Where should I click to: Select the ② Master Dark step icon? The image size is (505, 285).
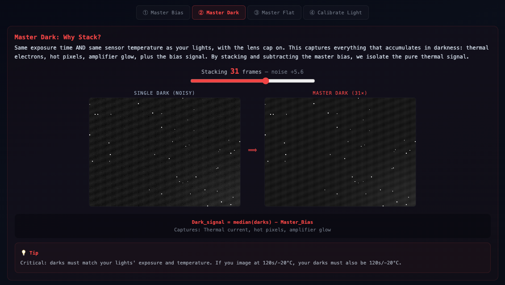coord(202,12)
